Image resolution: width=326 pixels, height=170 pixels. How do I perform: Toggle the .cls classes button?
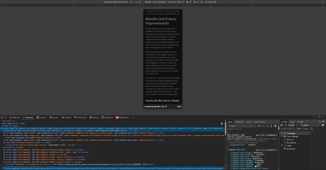263,126
